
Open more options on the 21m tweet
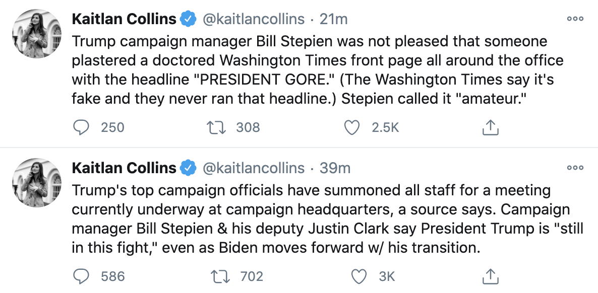point(575,19)
